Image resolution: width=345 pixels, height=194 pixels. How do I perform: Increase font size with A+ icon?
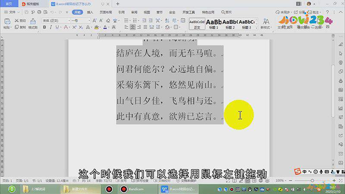pyautogui.click(x=94, y=20)
